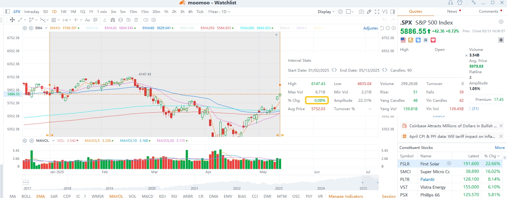The image size is (507, 198).
Task: Hide all drawings with eye toggle
Action: coord(128,20)
